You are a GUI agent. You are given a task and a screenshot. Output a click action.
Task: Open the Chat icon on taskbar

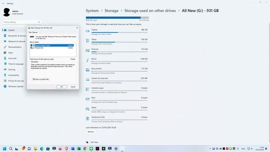tap(29, 149)
